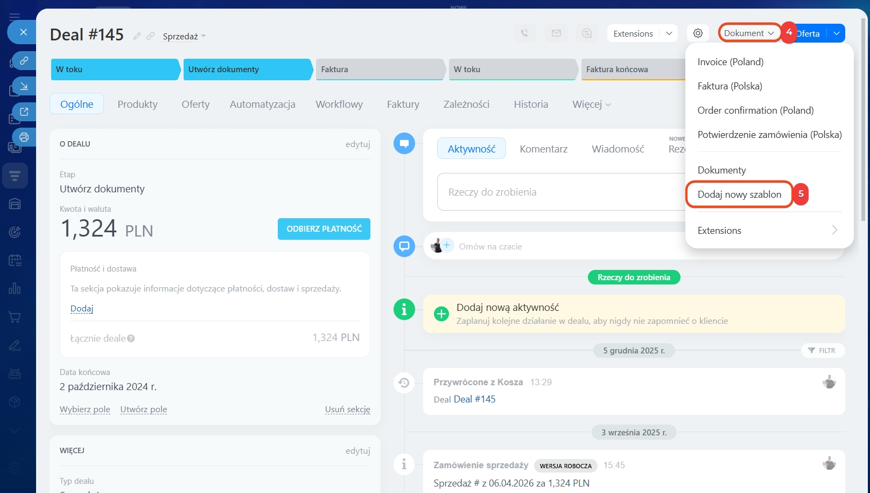The image size is (870, 493).
Task: Expand the Więcej tabs dropdown
Action: click(x=591, y=105)
